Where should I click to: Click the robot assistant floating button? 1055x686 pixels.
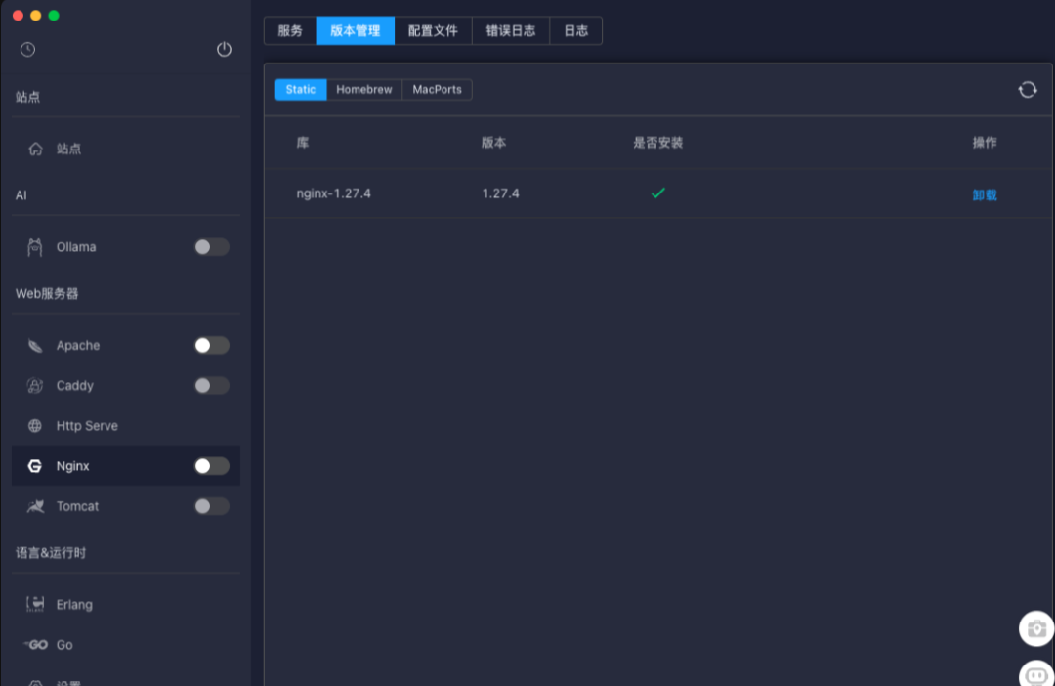(x=1036, y=674)
